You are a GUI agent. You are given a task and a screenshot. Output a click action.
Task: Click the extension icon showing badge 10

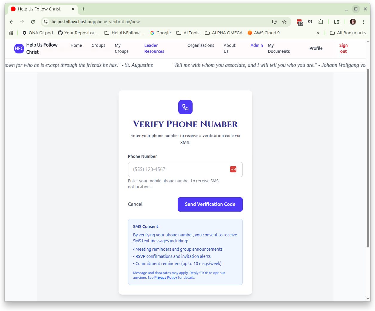click(299, 22)
